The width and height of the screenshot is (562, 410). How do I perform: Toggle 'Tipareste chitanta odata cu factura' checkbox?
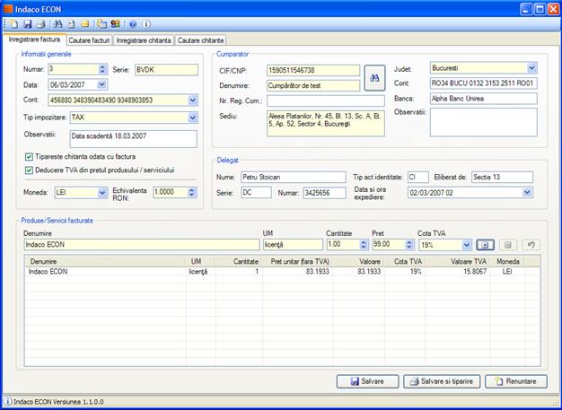[x=29, y=157]
